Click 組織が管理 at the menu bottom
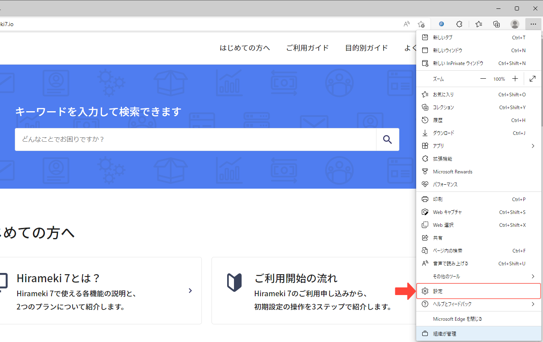This screenshot has height=342, width=543. point(479,334)
